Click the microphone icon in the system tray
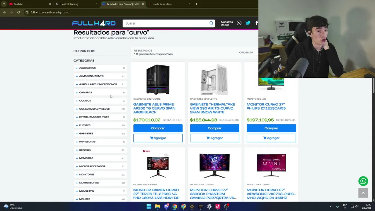This screenshot has width=375, height=211. pos(337,206)
